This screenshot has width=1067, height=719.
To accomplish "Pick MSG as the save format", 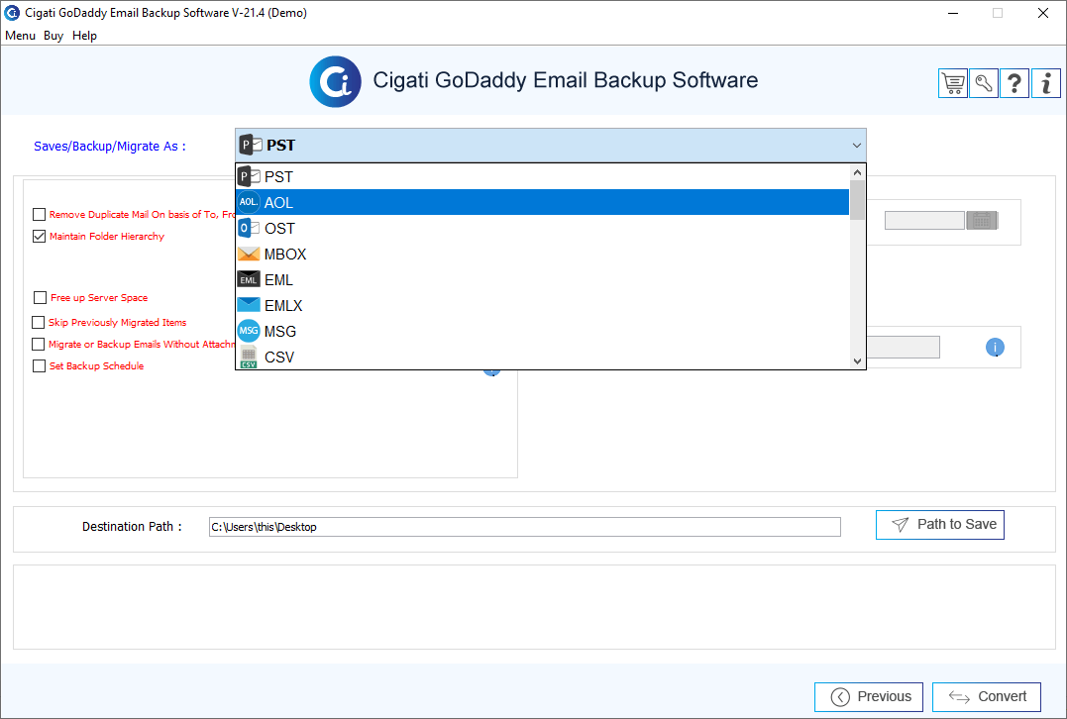I will click(542, 332).
